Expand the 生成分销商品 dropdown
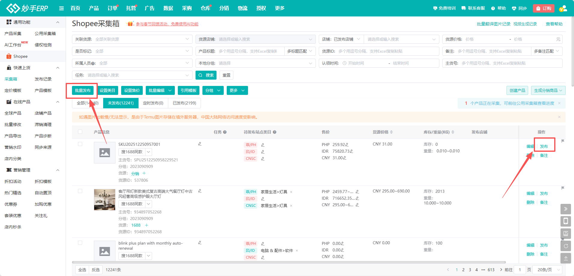This screenshot has height=276, width=574. [x=548, y=90]
